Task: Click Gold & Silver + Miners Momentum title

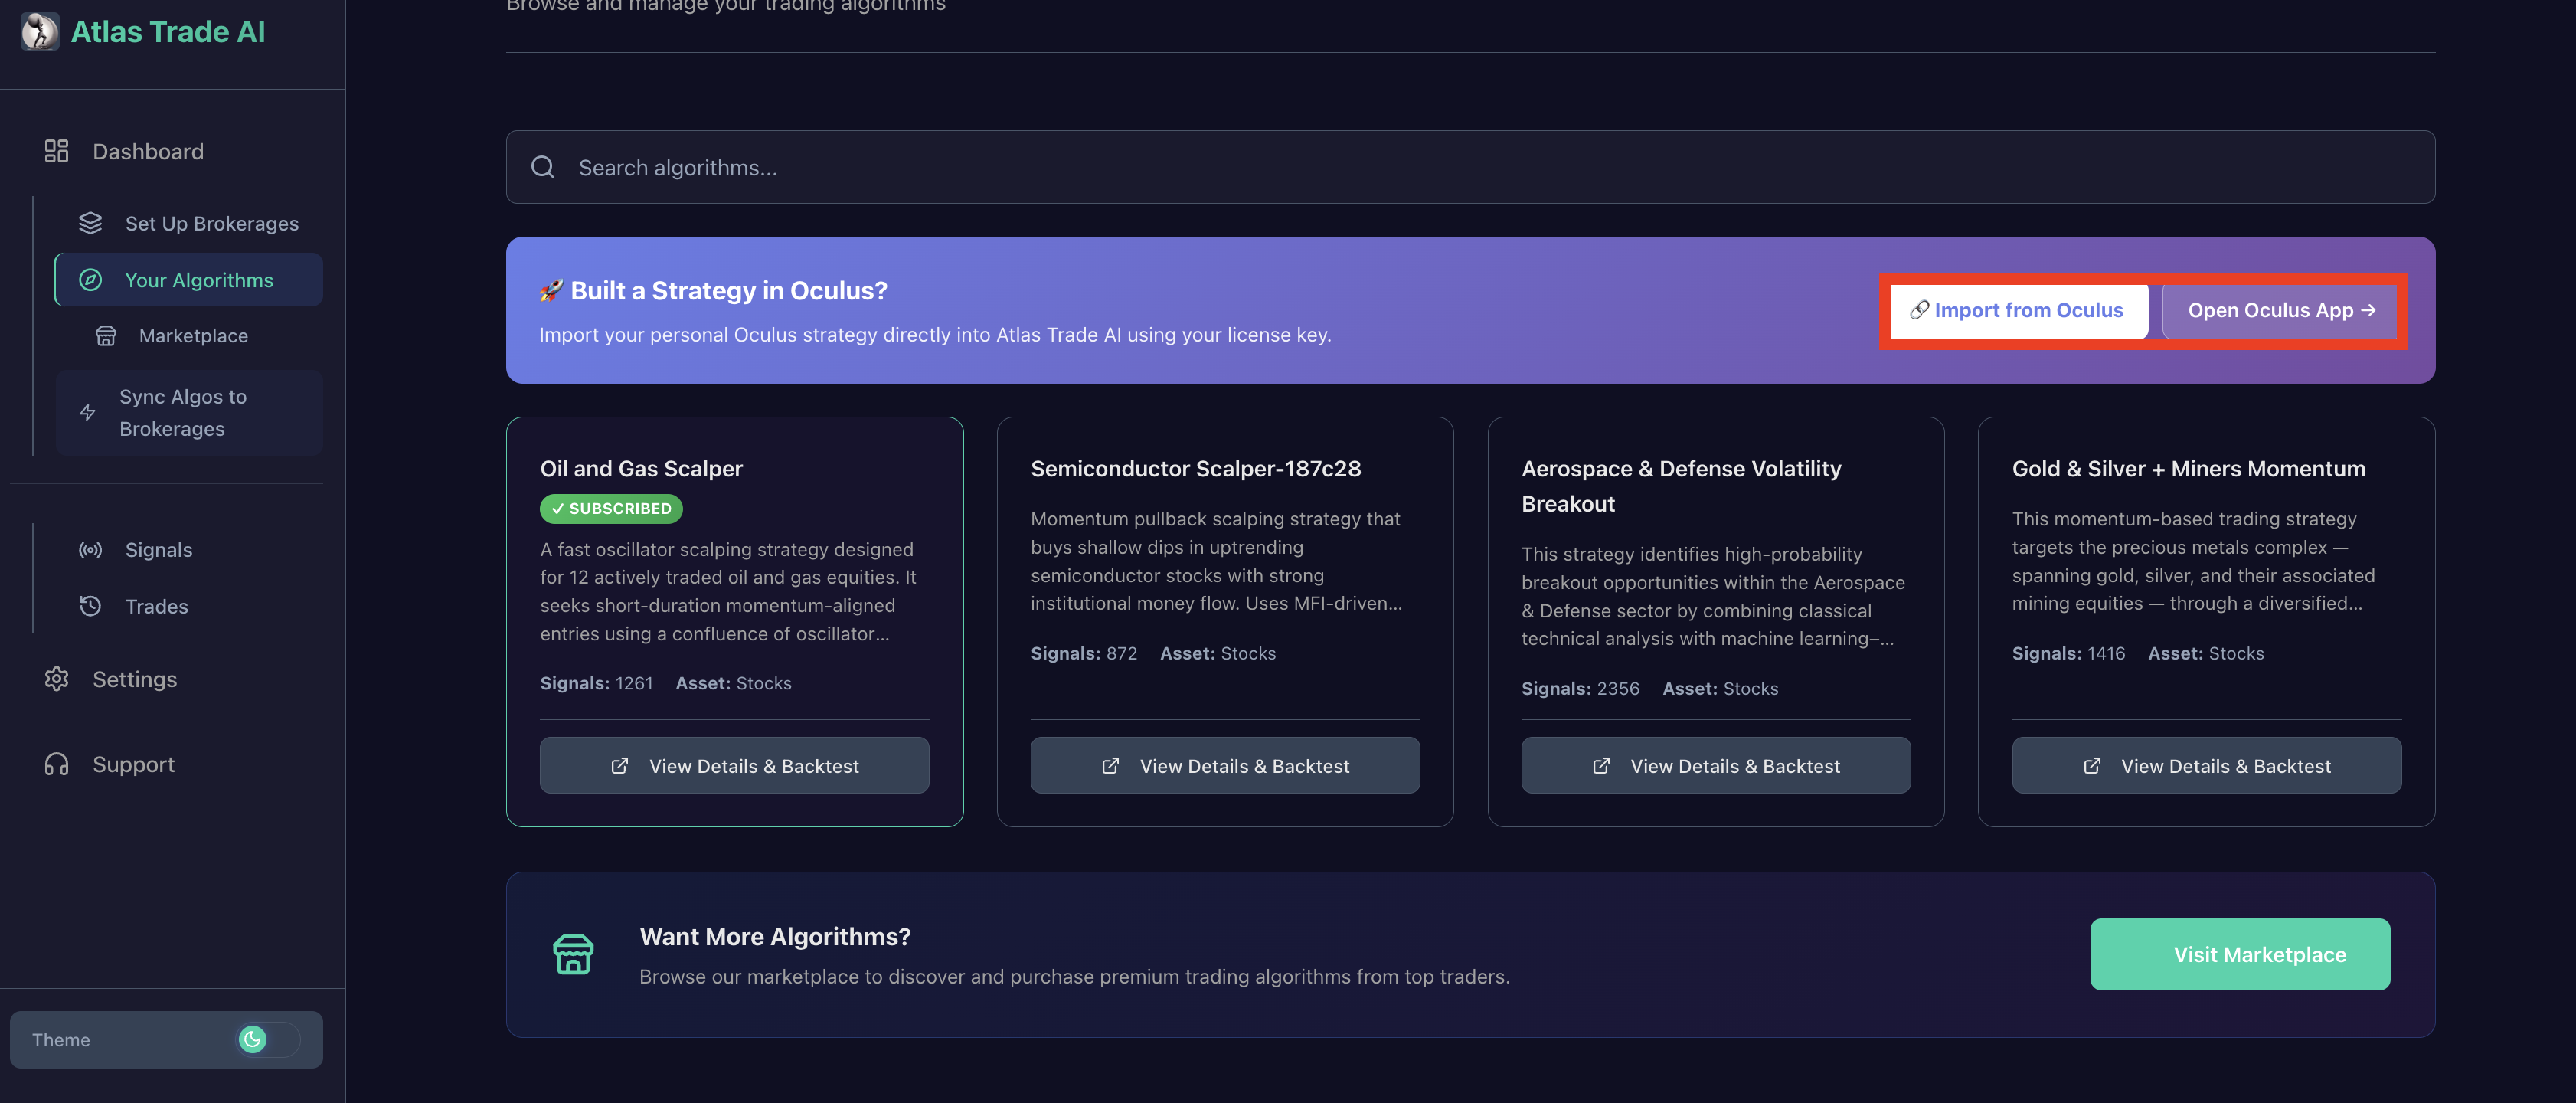Action: (x=2188, y=468)
